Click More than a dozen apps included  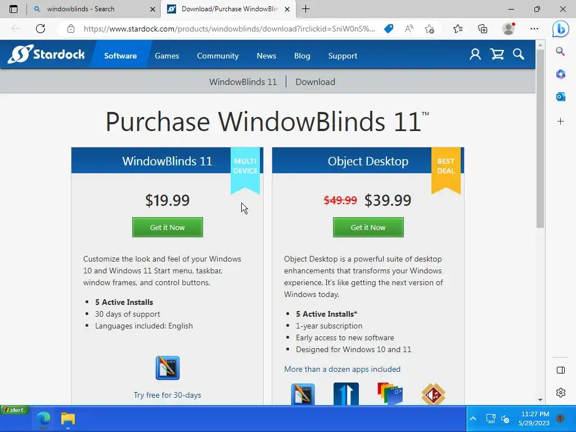click(x=342, y=369)
